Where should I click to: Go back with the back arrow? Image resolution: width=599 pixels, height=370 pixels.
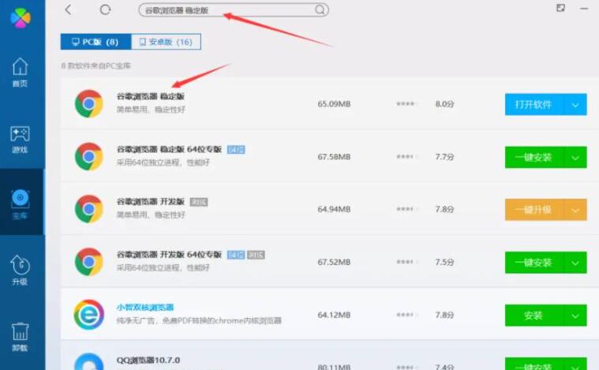(x=69, y=9)
